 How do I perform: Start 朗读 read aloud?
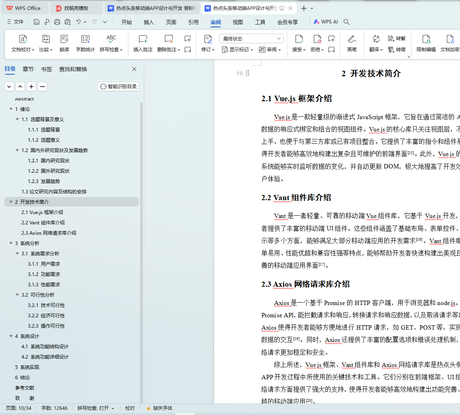pos(64,43)
